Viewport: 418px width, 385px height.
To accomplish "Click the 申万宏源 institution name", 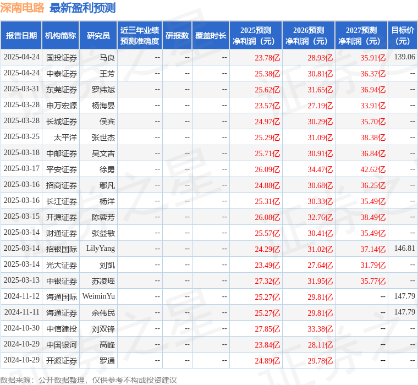I will pos(62,105).
